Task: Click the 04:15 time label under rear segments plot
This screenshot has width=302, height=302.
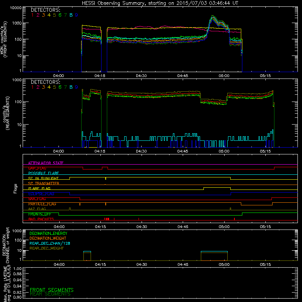Action: [x=100, y=151]
